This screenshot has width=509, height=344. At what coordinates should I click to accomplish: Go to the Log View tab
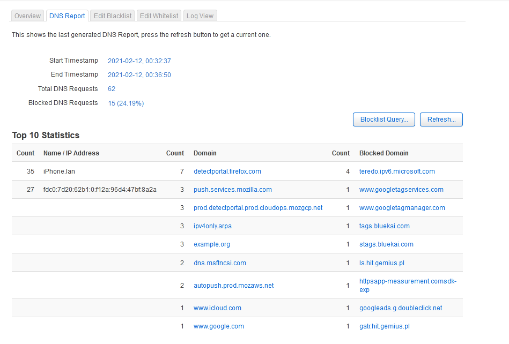point(200,16)
